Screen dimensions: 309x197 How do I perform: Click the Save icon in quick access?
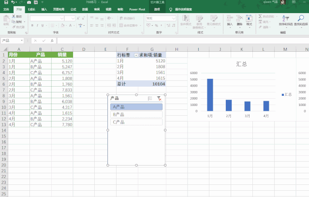click(x=5, y=2)
